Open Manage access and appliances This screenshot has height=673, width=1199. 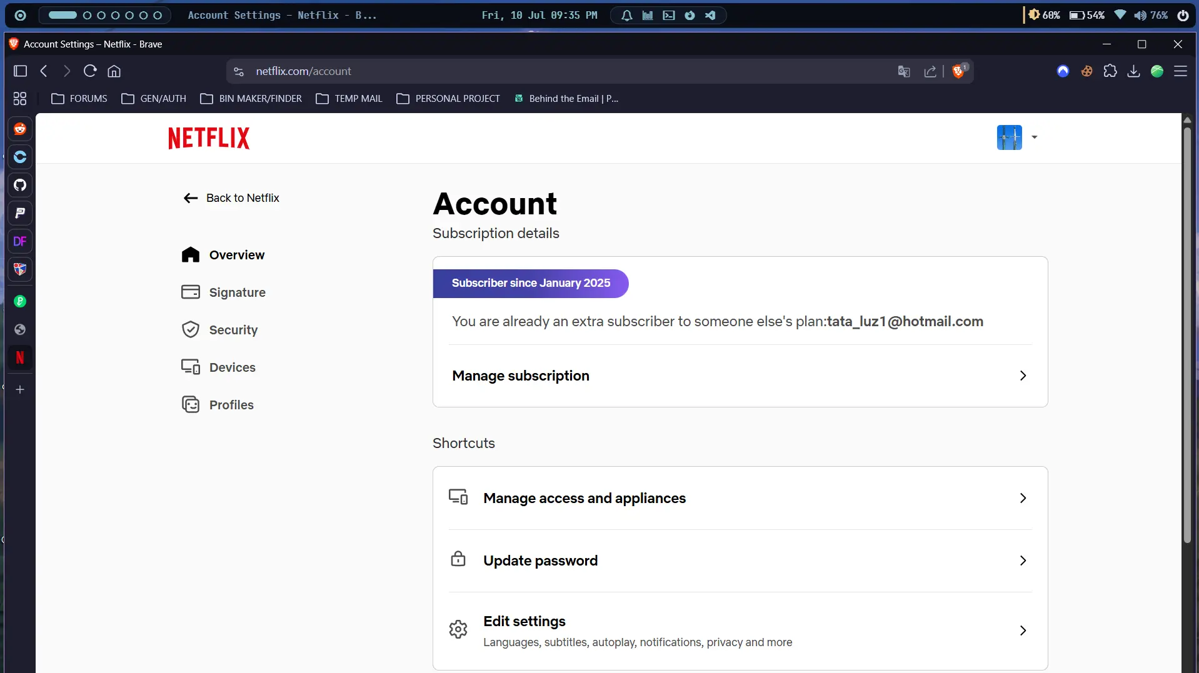740,498
